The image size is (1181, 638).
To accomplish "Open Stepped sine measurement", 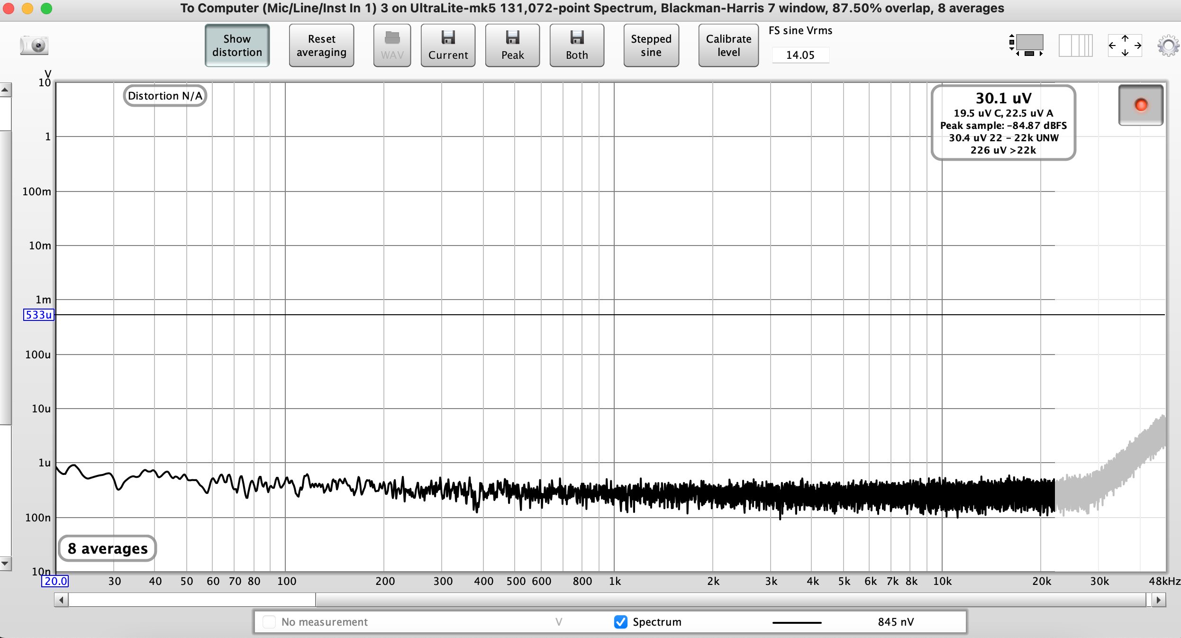I will (651, 46).
